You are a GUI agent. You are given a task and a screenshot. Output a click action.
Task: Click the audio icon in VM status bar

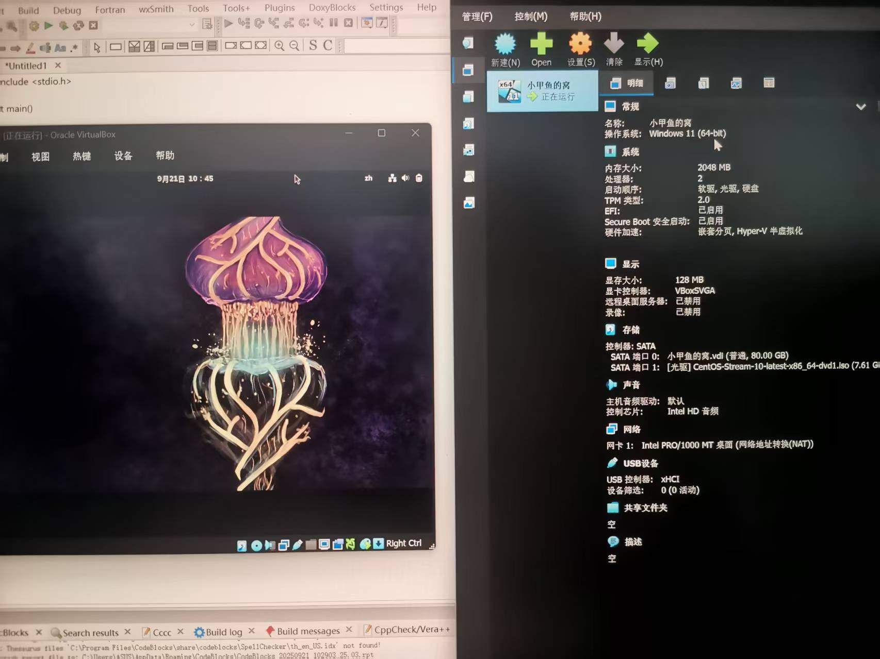270,545
